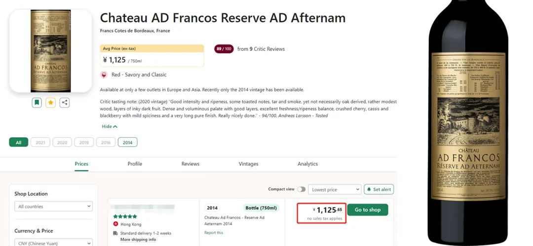Click the share icon
Image resolution: width=533 pixels, height=246 pixels.
(65, 103)
